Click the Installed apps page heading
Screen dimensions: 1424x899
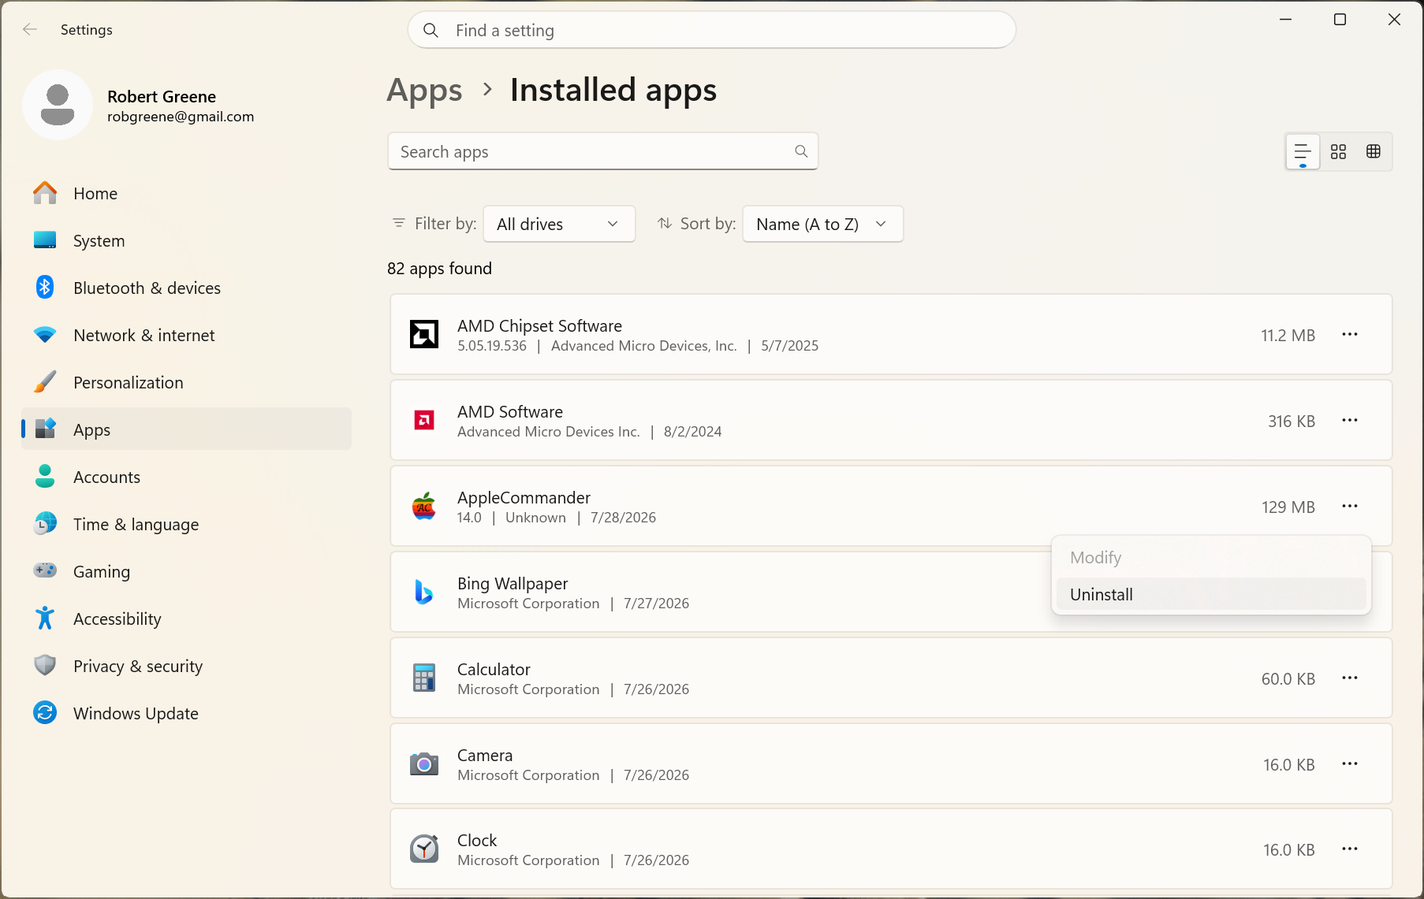point(613,90)
